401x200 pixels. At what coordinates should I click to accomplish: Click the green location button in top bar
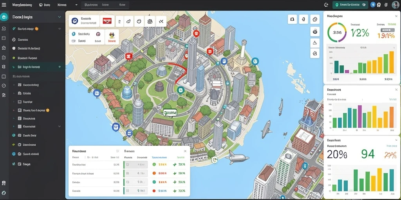coord(350,5)
